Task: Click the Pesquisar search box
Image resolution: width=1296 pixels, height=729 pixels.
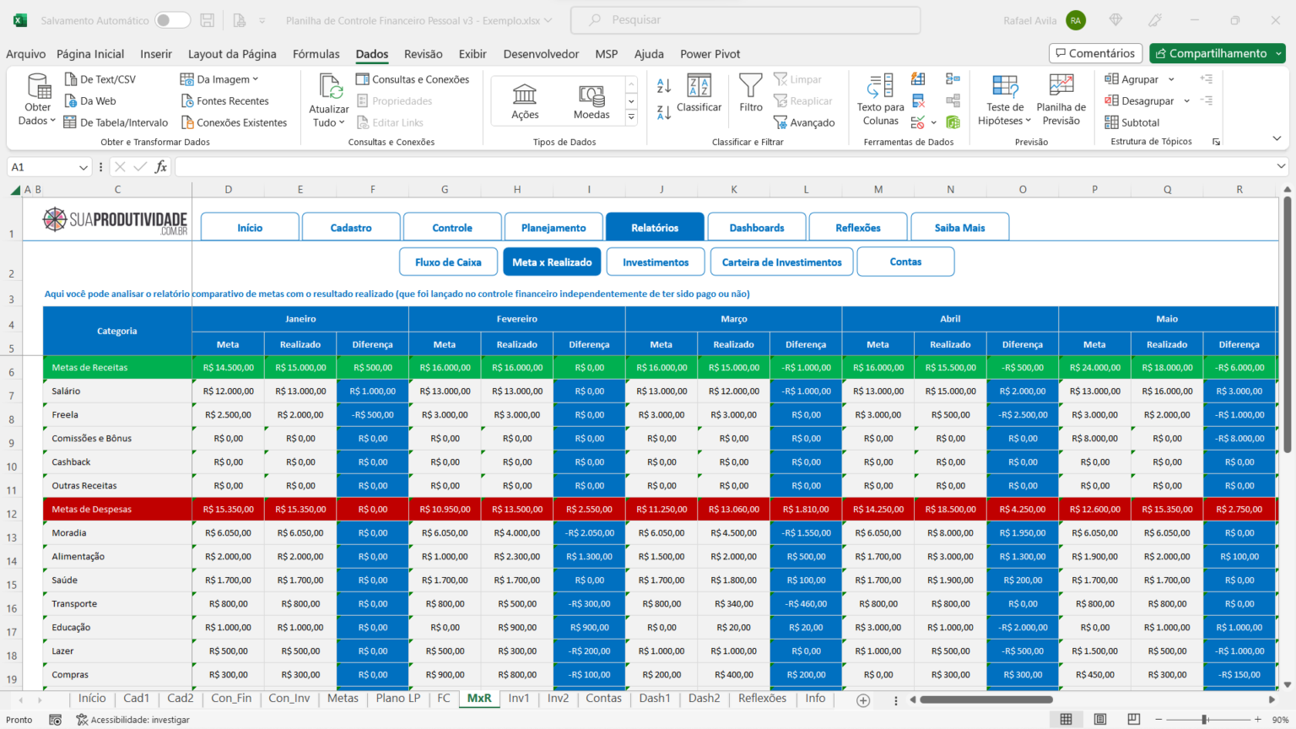Action: [x=745, y=20]
